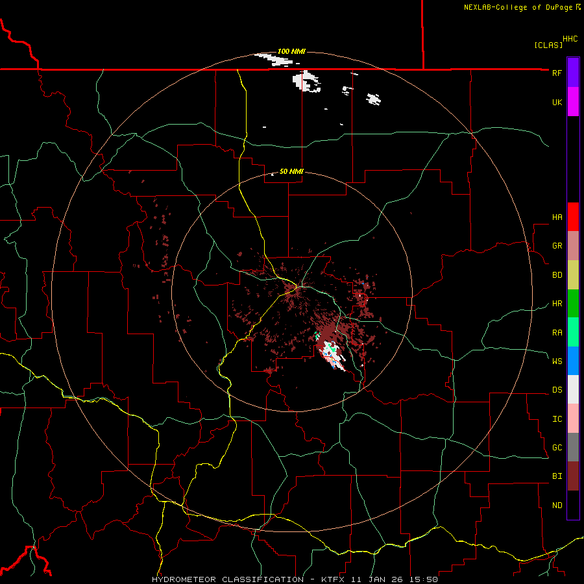This screenshot has height=584, width=584.
Task: Click the ND legend label
Action: 557,505
